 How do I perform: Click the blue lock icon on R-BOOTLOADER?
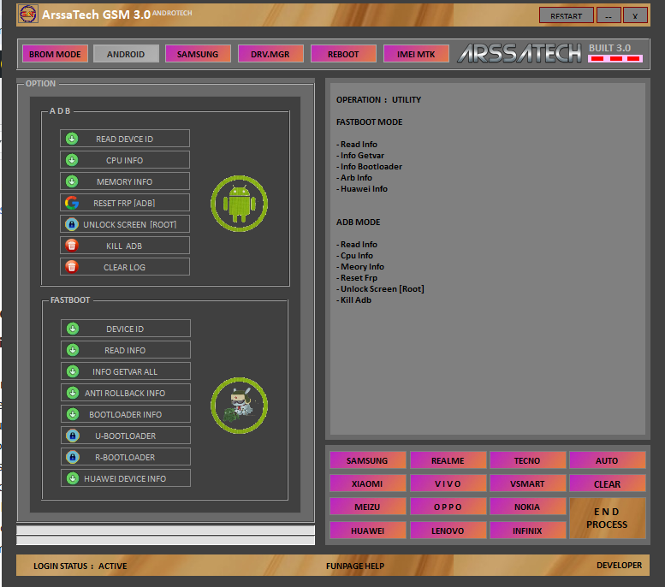point(73,457)
